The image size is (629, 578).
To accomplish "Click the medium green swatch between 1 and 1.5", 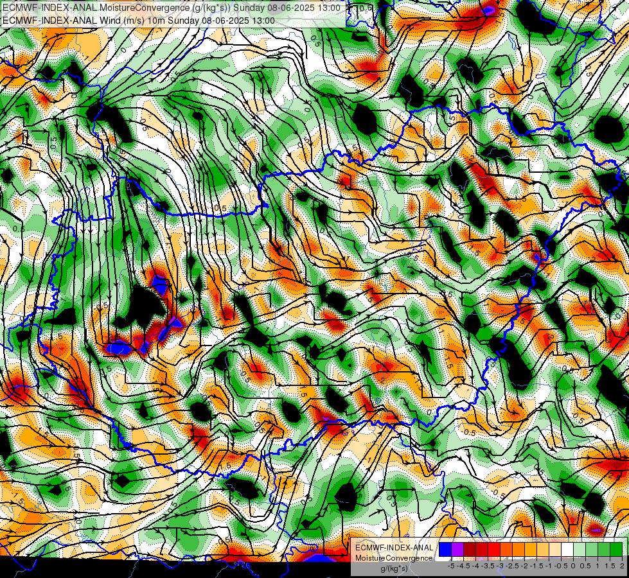I will pos(604,549).
